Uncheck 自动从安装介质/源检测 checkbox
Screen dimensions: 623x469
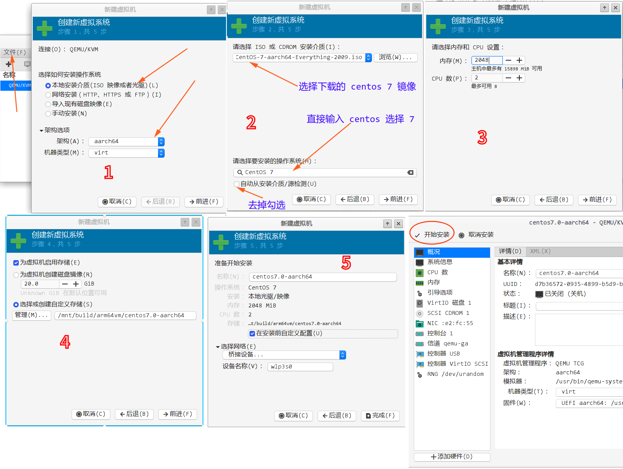click(x=237, y=184)
